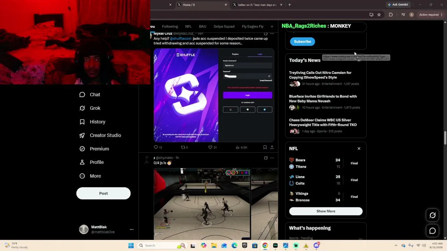
Task: Open the Shuffle login screenshot image
Action: click(x=214, y=95)
